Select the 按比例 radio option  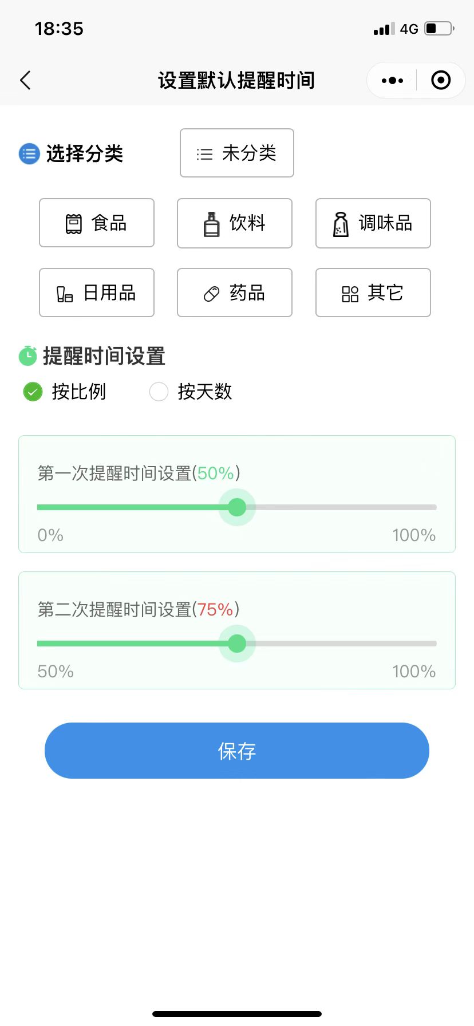click(33, 392)
